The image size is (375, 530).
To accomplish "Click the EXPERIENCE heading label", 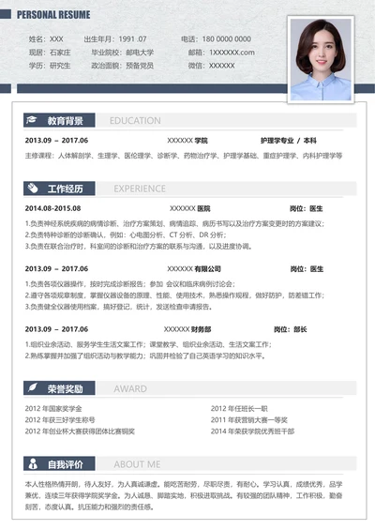I will [140, 189].
